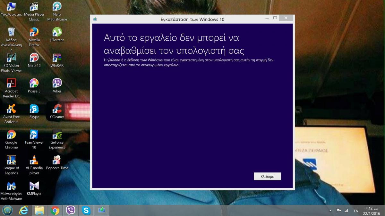Select the Skype desktop shortcut

(x=34, y=112)
